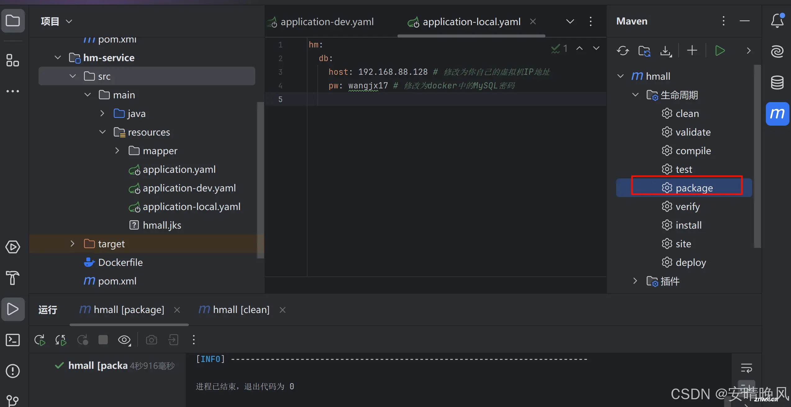Download sources and documentation in Maven
Image resolution: width=791 pixels, height=407 pixels.
tap(666, 51)
